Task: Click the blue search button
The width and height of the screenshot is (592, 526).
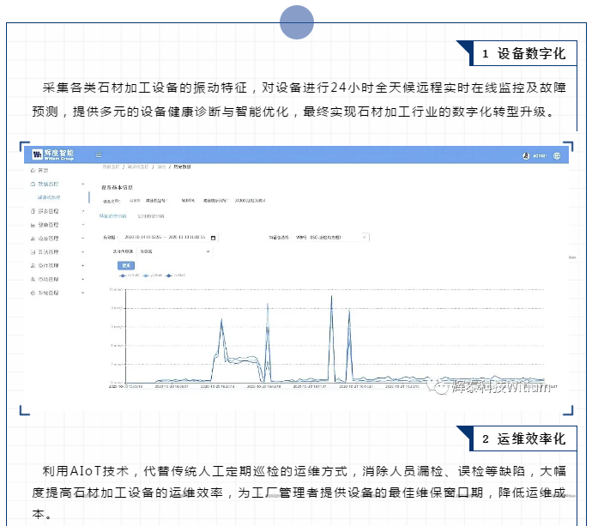Action: click(x=125, y=265)
